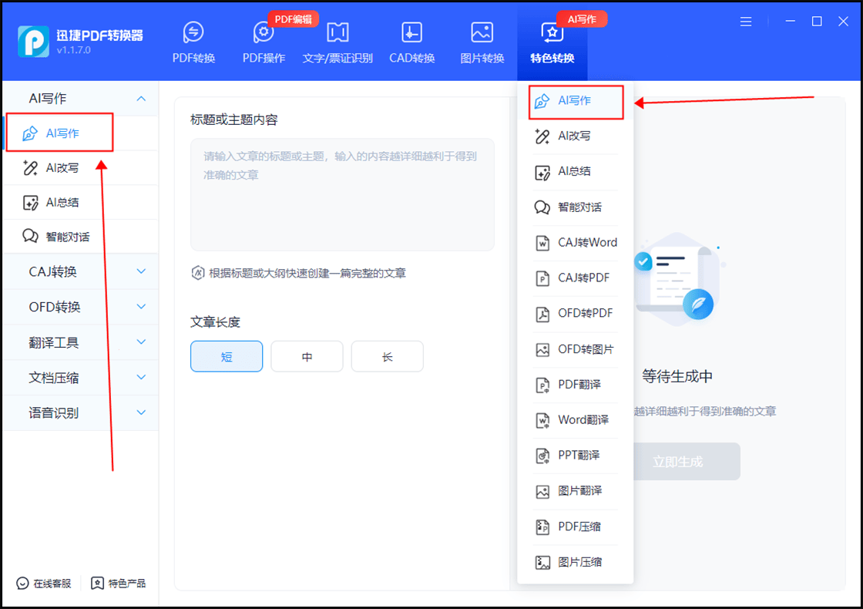Open the CAD转换 toolbar icon
Viewport: 863px width, 609px height.
coord(411,32)
